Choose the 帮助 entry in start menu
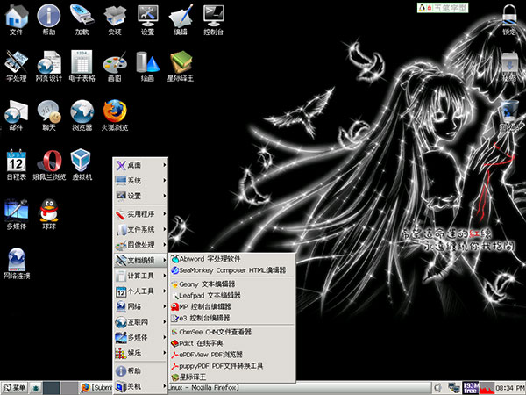The width and height of the screenshot is (526, 395). [141, 370]
